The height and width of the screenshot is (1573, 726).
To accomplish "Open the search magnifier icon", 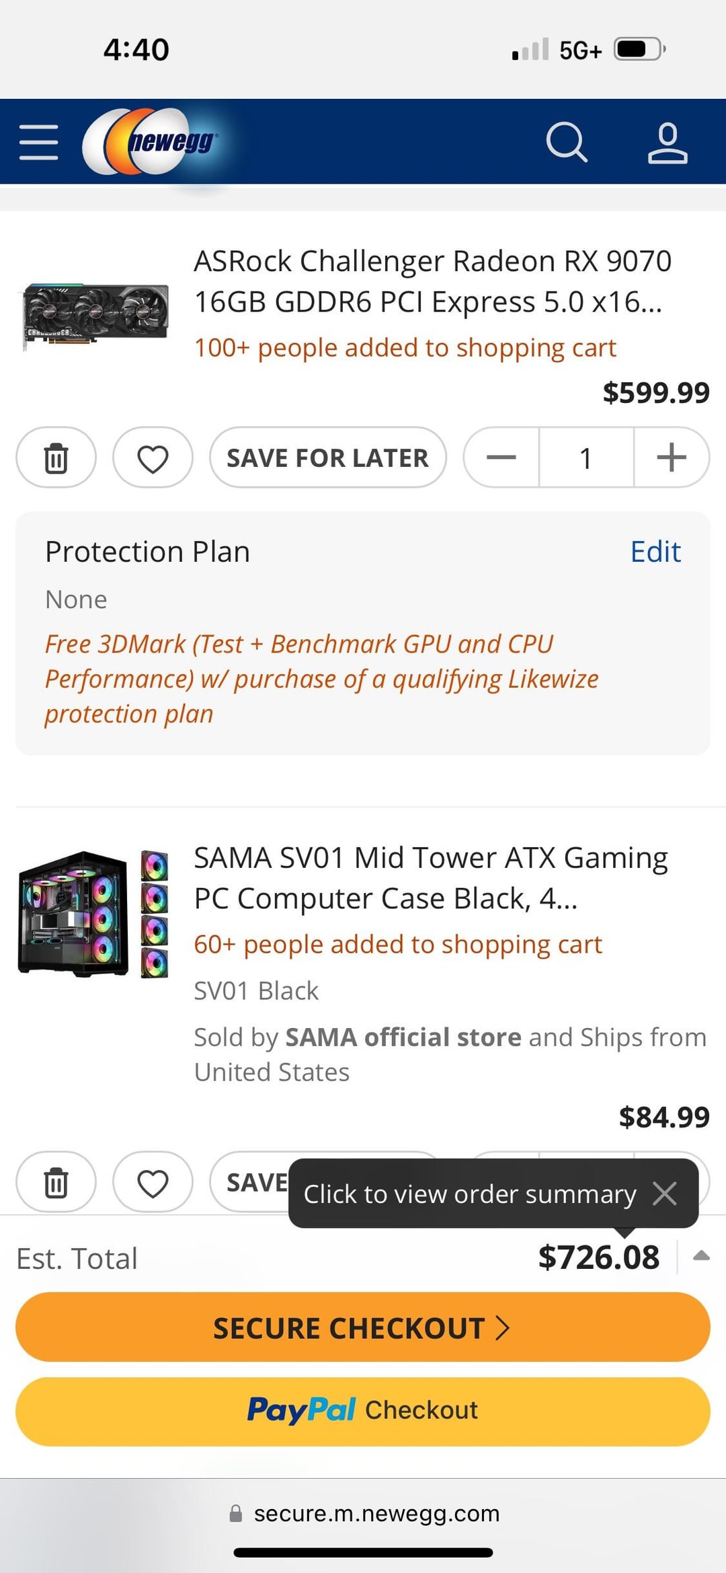I will 566,142.
